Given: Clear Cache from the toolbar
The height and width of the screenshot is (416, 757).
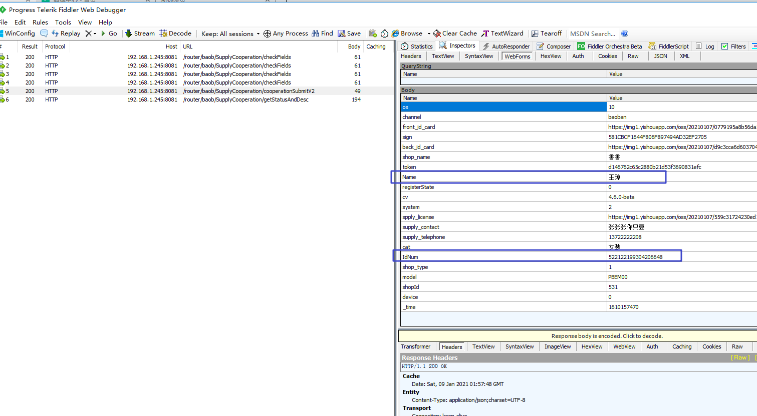Looking at the screenshot, I should click(x=455, y=33).
